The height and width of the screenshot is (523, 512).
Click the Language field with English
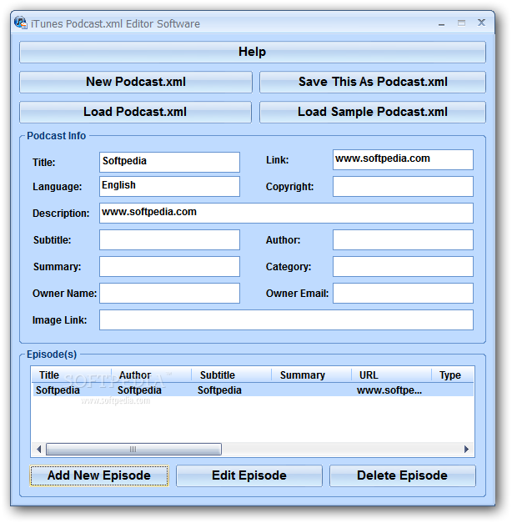(169, 187)
